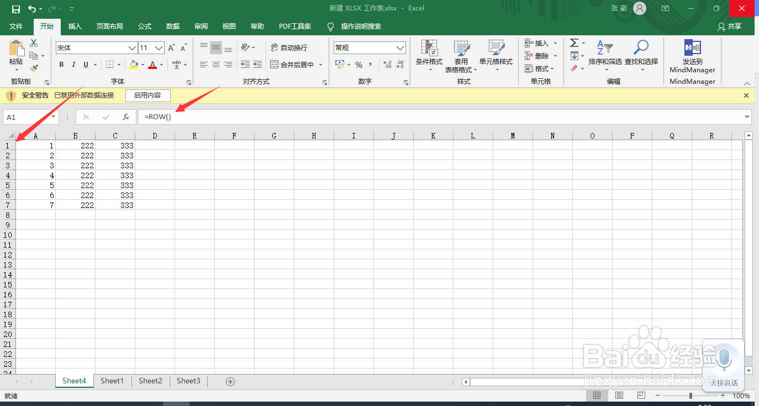
Task: Click the Share (共享) button
Action: (x=729, y=26)
